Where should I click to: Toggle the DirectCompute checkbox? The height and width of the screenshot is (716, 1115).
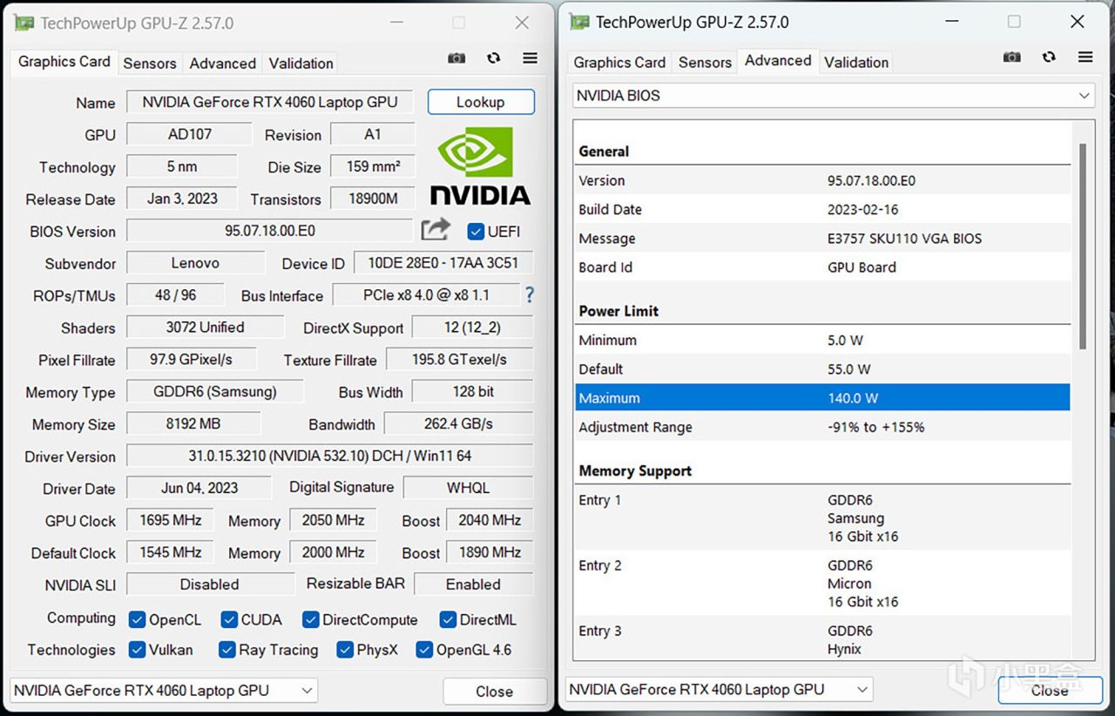coord(310,619)
